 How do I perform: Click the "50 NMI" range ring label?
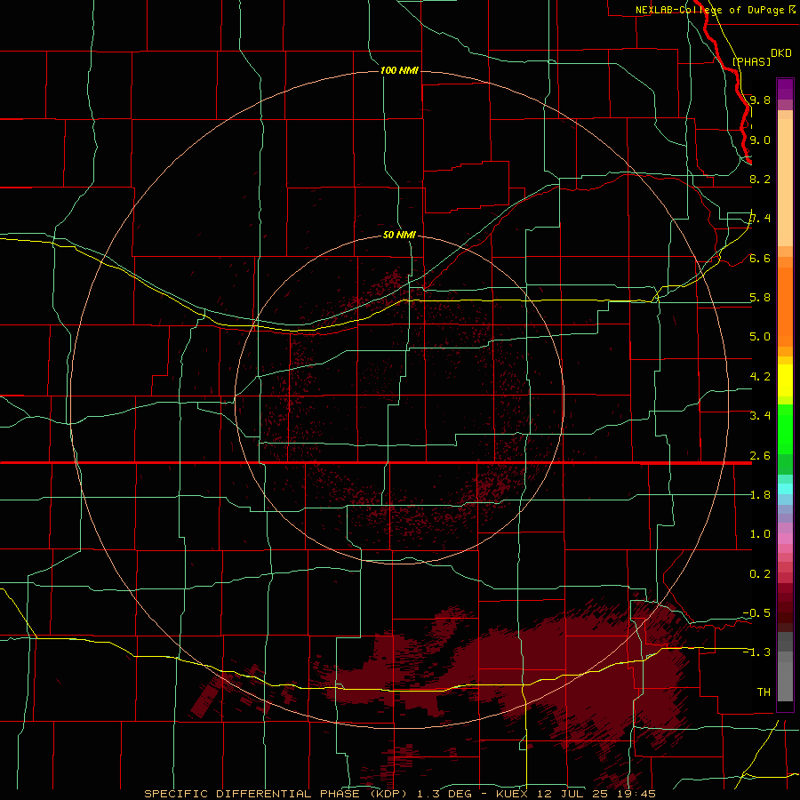click(x=399, y=235)
